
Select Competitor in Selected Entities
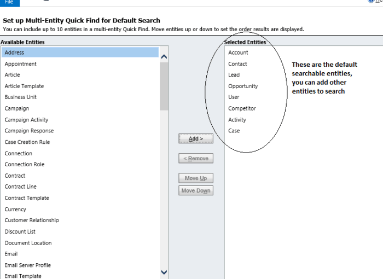[x=242, y=108]
